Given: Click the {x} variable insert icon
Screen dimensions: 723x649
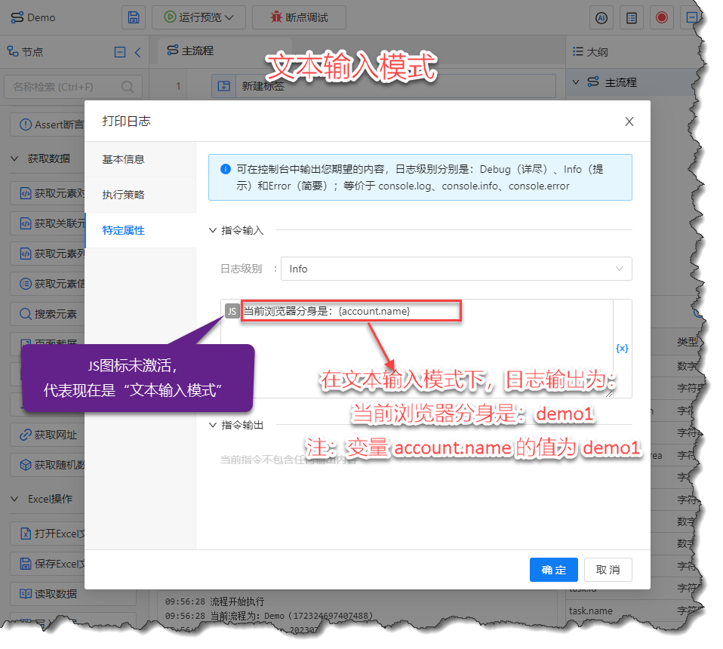Looking at the screenshot, I should tap(622, 348).
